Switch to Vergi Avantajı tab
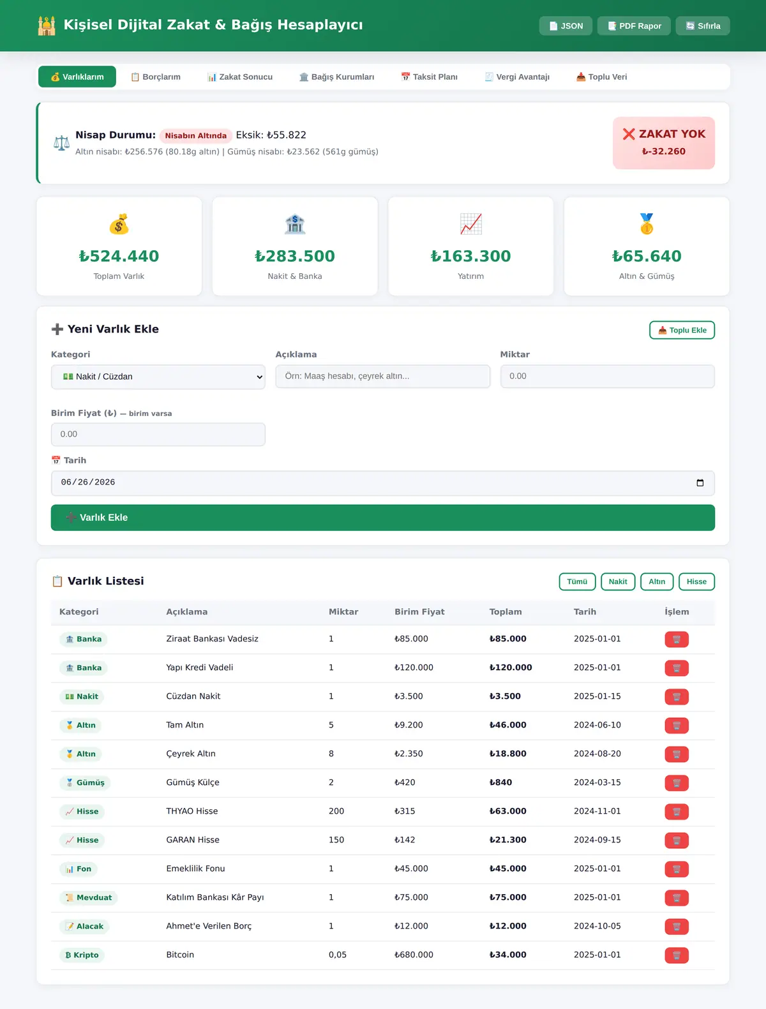766x1009 pixels. point(517,77)
